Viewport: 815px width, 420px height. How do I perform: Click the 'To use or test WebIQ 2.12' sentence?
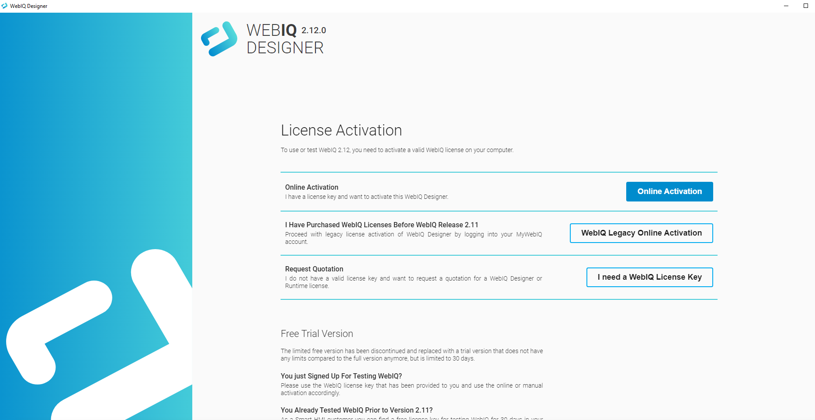coord(397,150)
